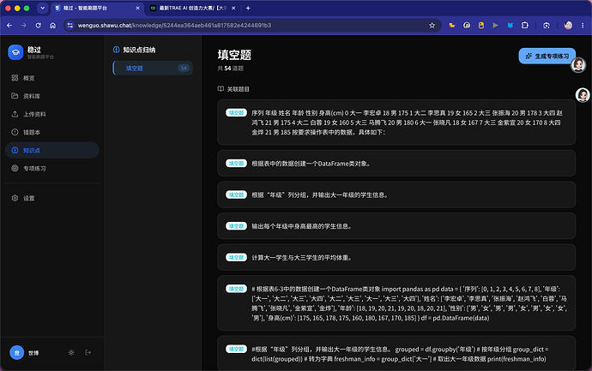
Task: Reload the page with refresh icon
Action: [x=38, y=25]
